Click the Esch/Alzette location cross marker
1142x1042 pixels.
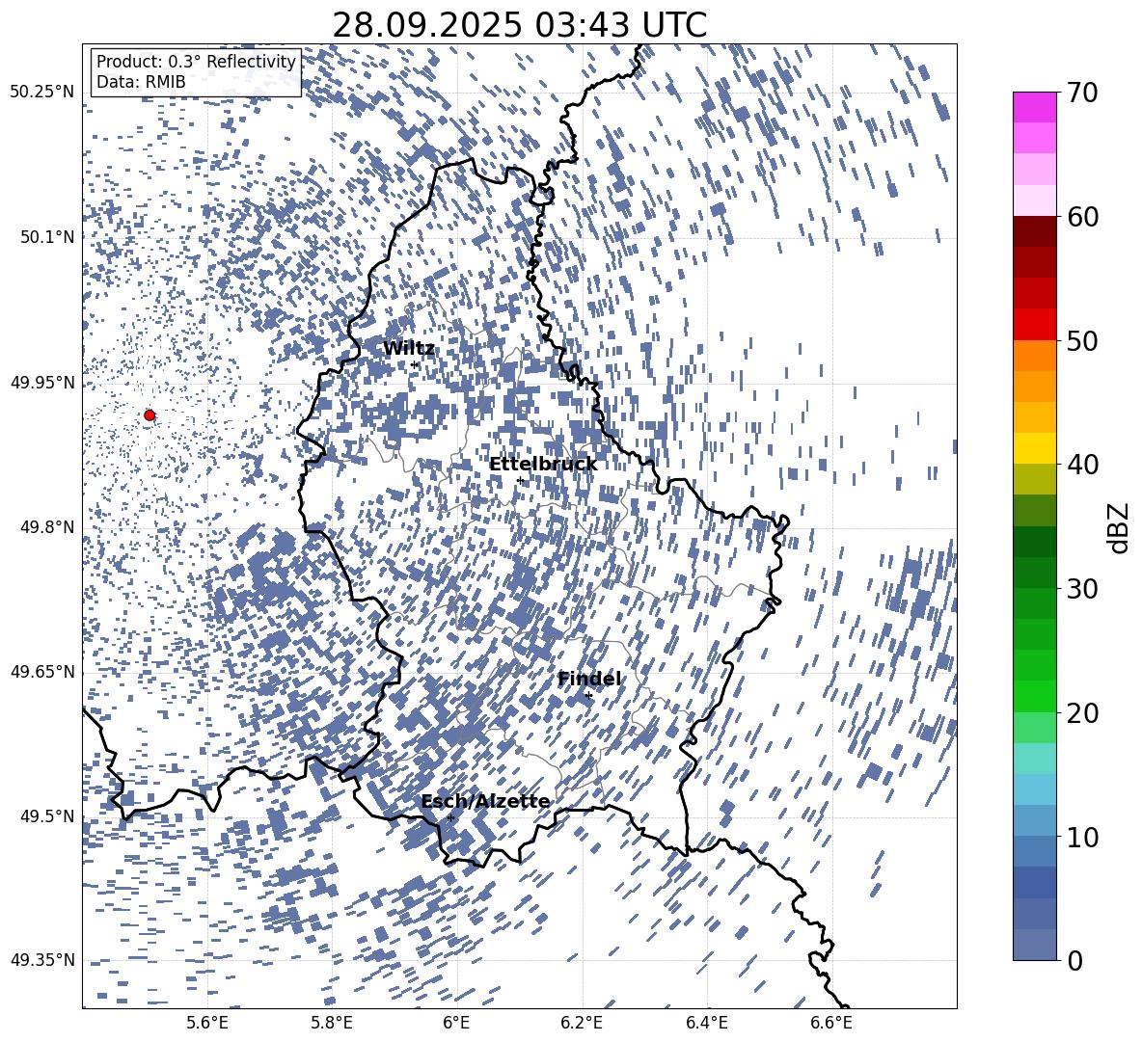click(450, 817)
